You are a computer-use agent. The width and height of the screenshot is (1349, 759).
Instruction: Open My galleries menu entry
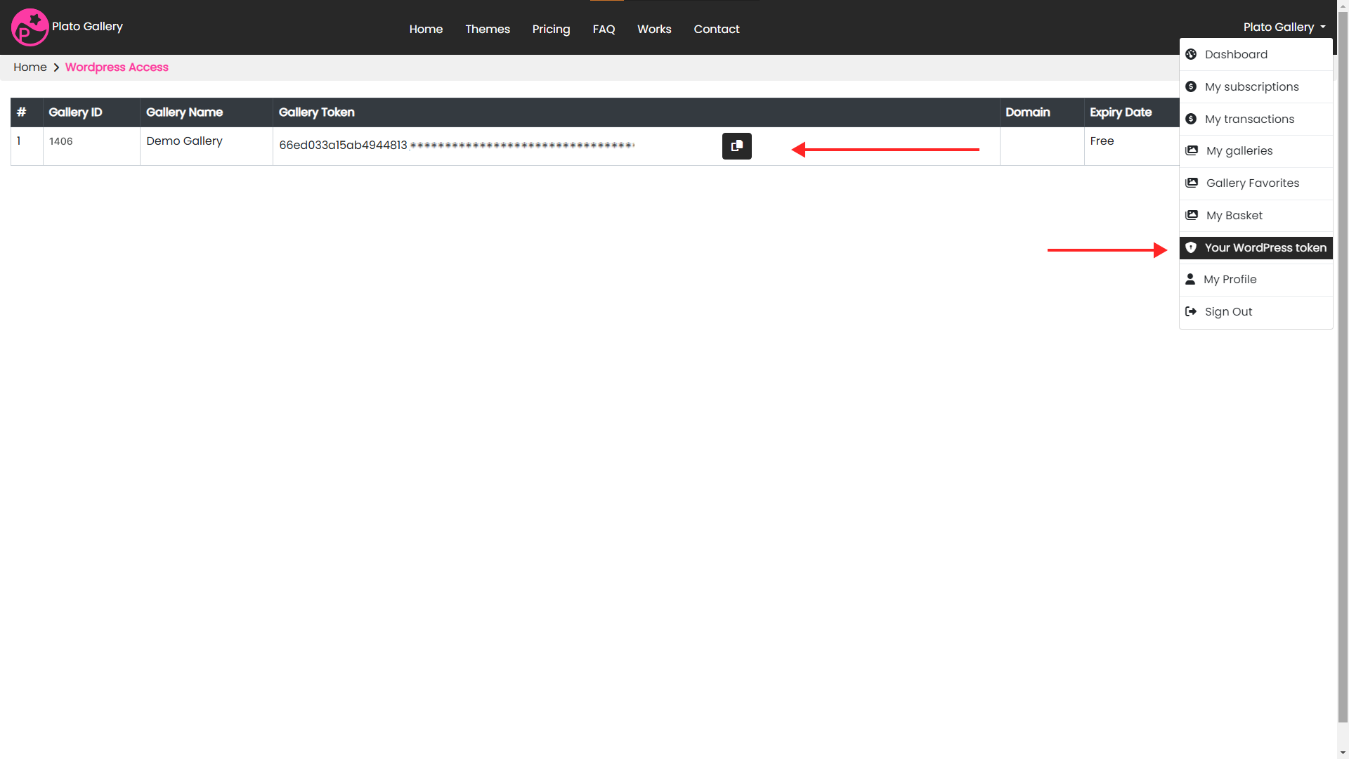1256,150
